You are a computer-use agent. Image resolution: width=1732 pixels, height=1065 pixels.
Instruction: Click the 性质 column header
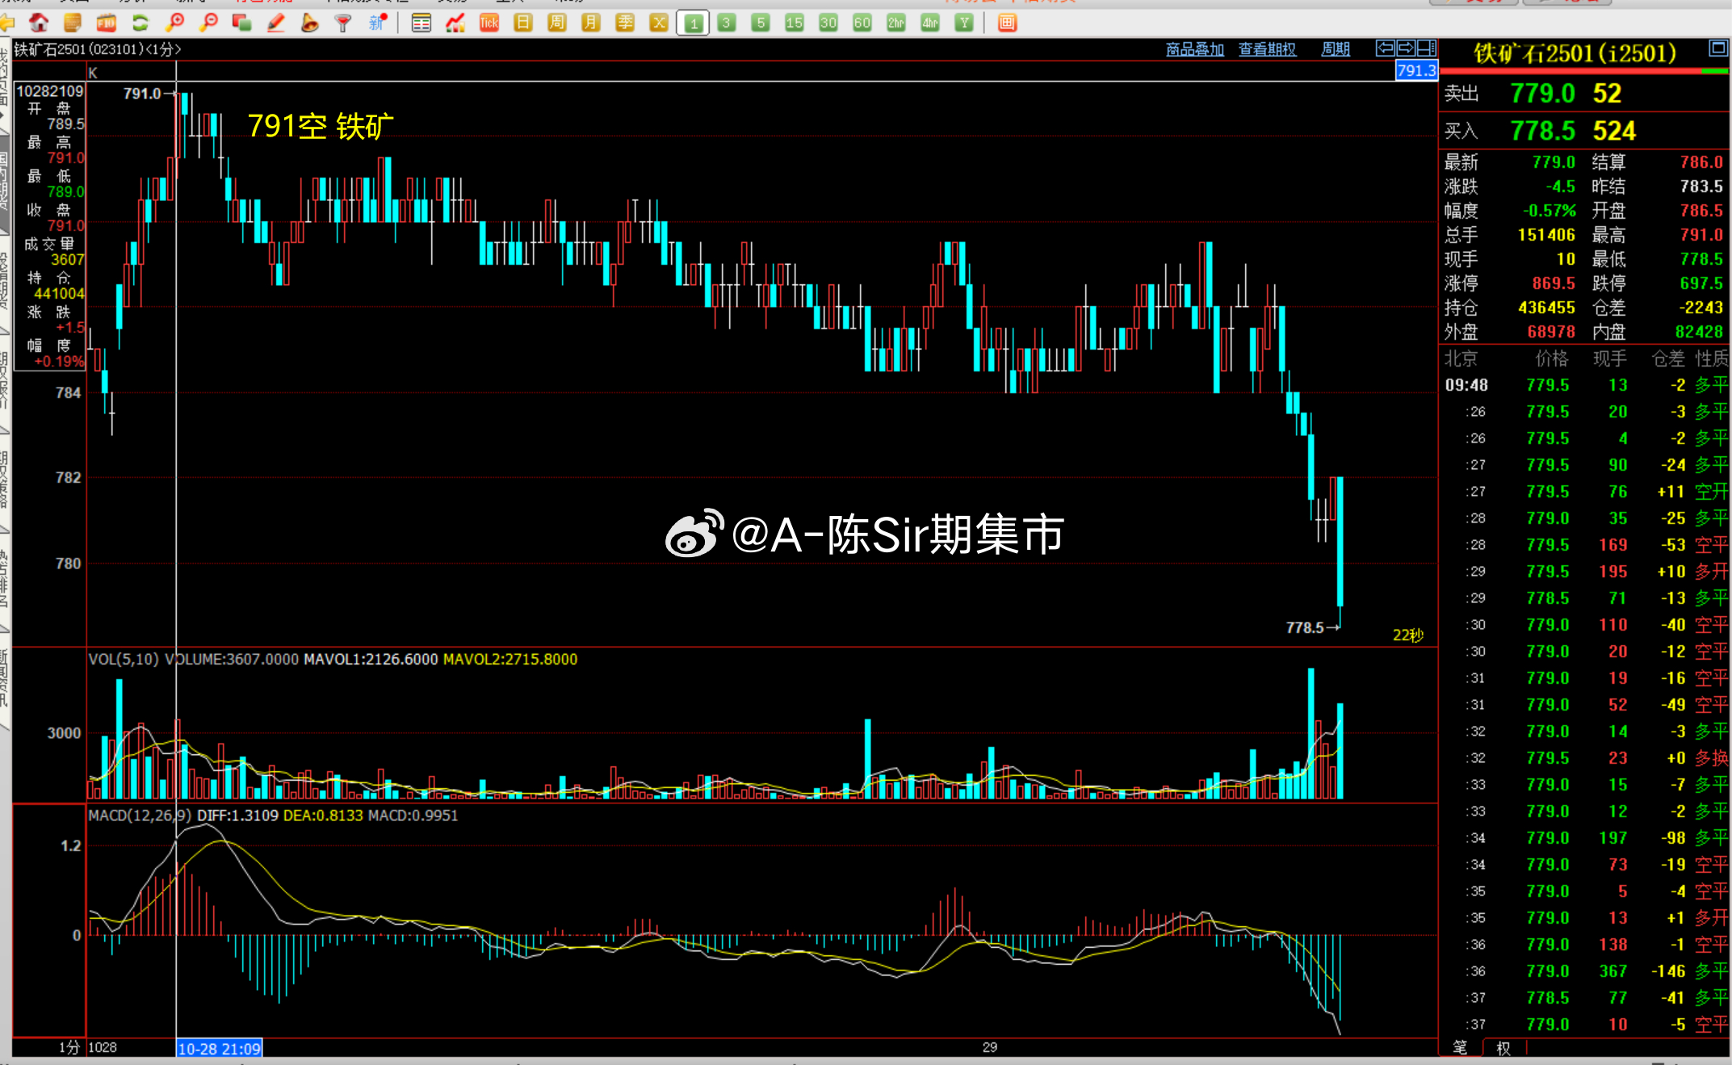(x=1712, y=358)
